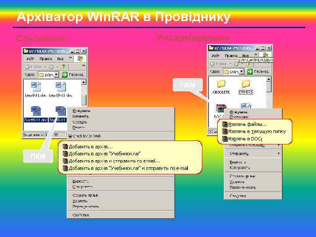Click scroll up arrow in right window
The image size is (316, 237).
[269, 79]
